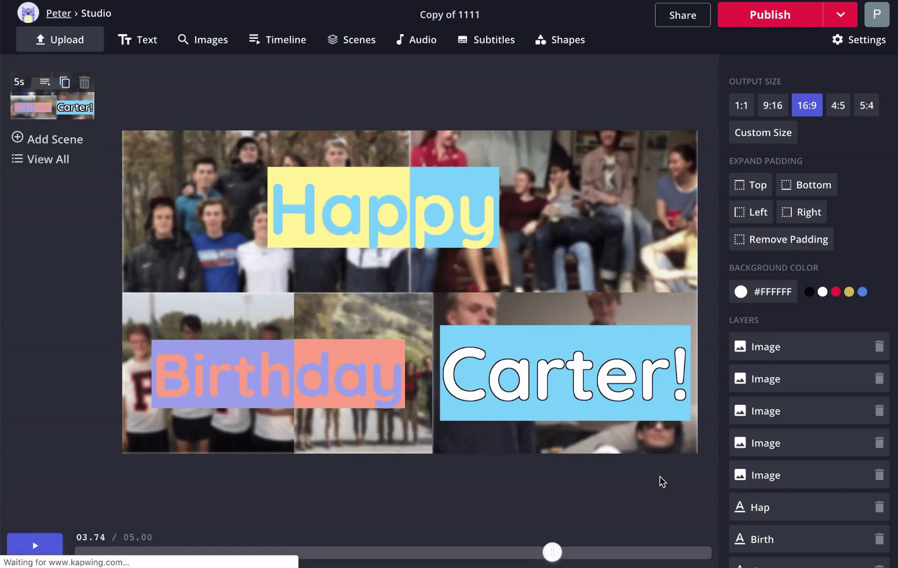Viewport: 898px width, 568px height.
Task: Open the #FFFFFF background color picker
Action: [x=763, y=292]
